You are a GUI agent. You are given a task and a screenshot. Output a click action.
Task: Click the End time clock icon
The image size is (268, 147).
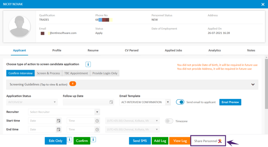point(97,129)
